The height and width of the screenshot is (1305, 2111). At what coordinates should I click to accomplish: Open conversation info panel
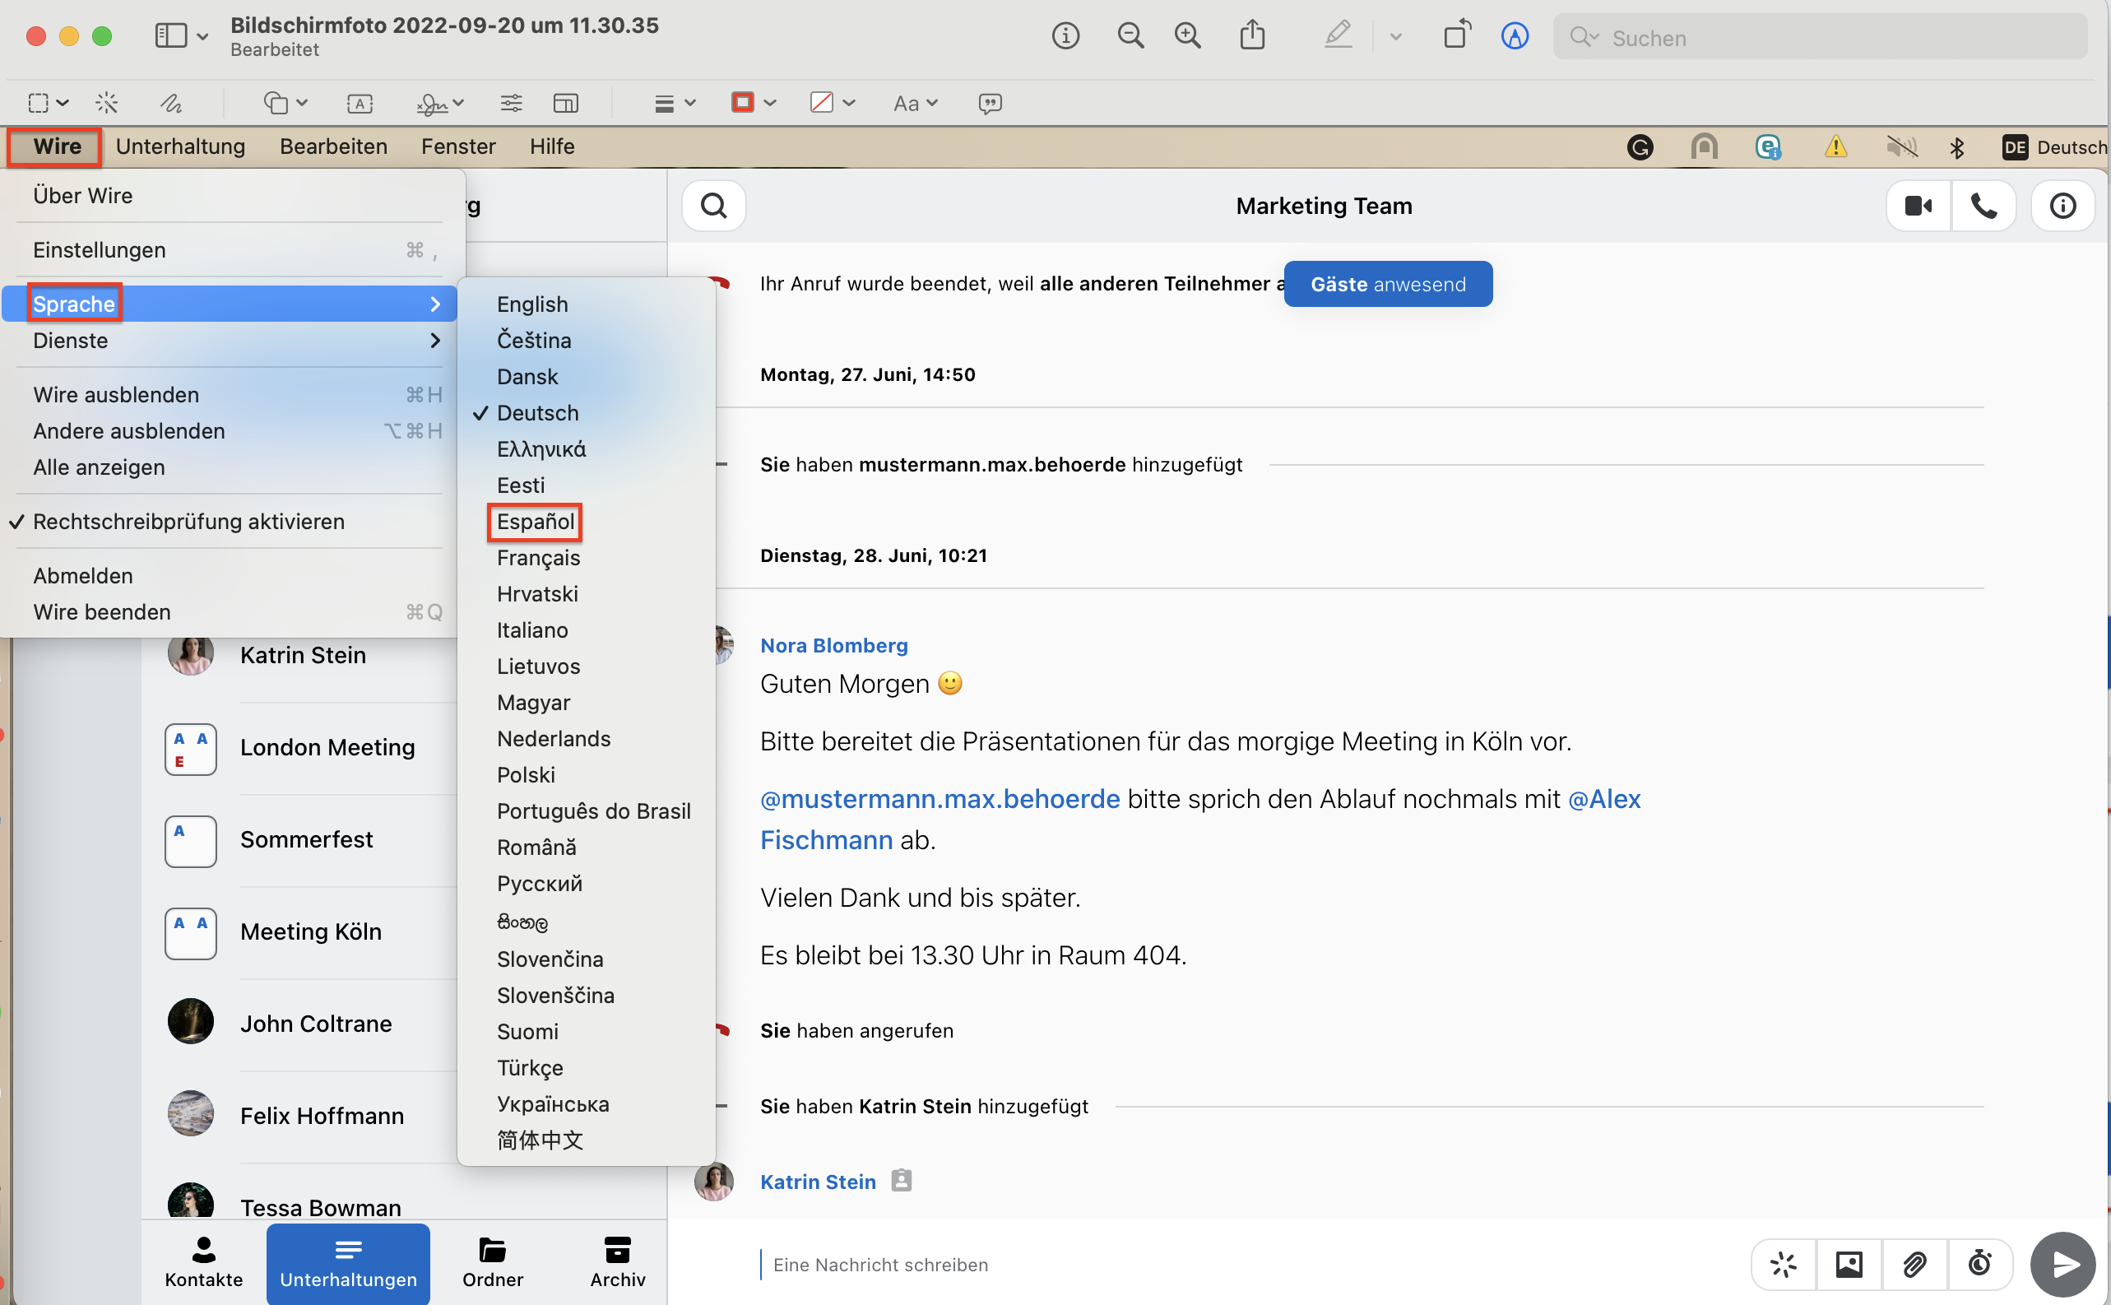point(2062,207)
